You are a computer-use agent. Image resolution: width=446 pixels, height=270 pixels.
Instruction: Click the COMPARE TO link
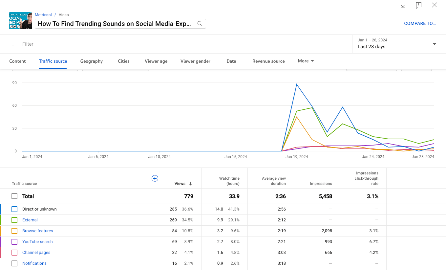click(x=420, y=23)
